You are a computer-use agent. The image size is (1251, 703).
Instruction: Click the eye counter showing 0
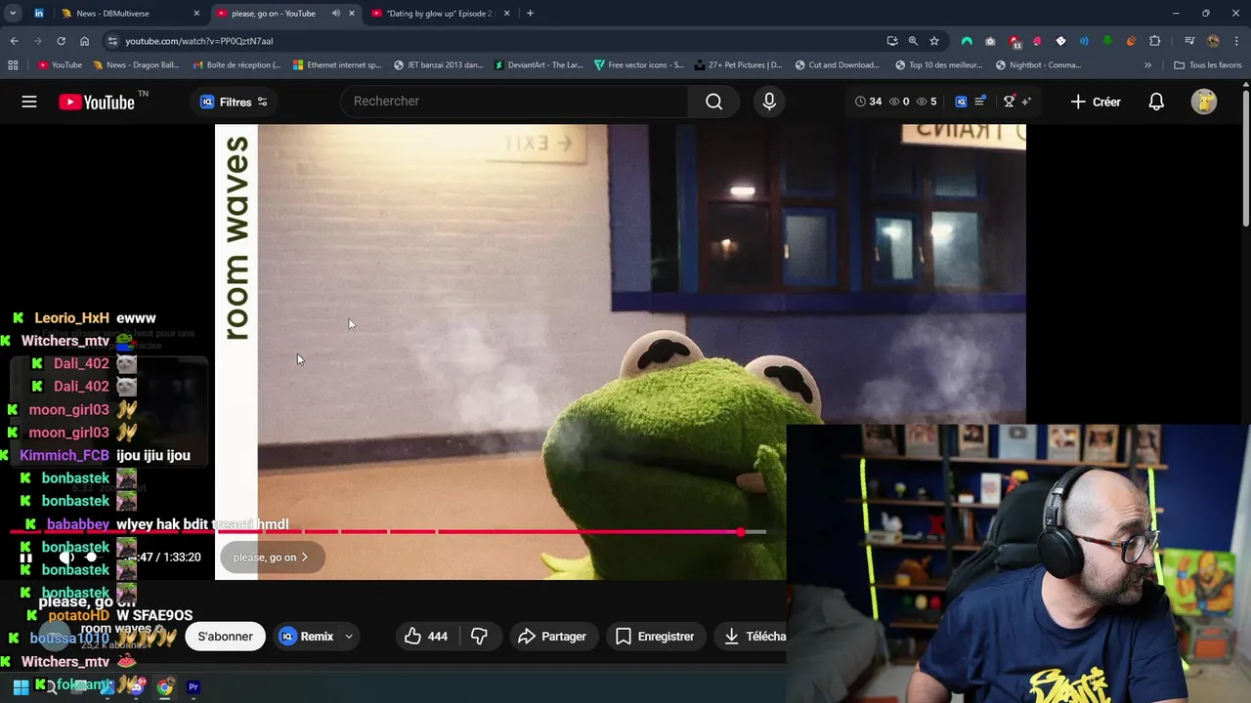[899, 102]
